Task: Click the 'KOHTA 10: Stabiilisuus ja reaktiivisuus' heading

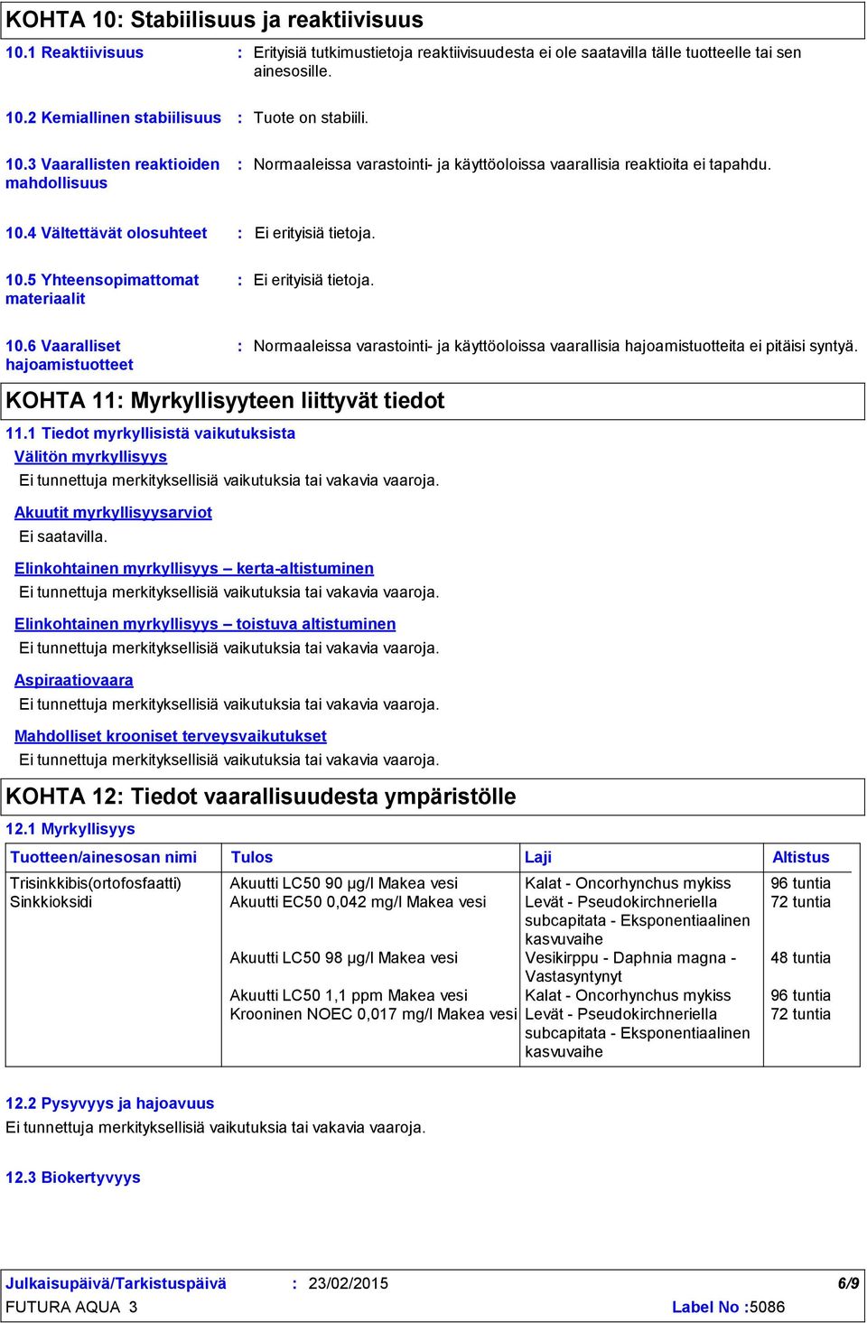Action: [214, 20]
